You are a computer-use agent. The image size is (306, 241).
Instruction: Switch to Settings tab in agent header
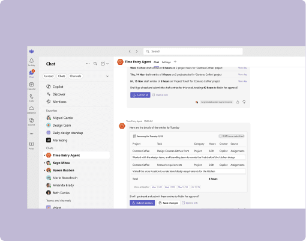(166, 63)
